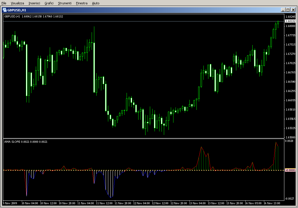Click the 12 Nov 04:00 time label
298x208 pixels.
(141, 203)
